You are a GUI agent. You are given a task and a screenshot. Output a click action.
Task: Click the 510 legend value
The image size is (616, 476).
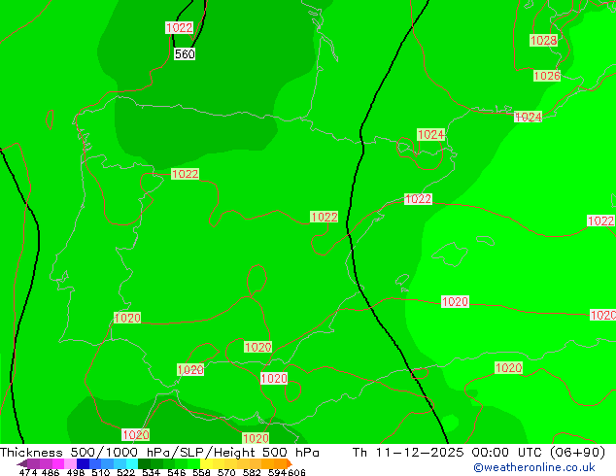click(x=101, y=472)
